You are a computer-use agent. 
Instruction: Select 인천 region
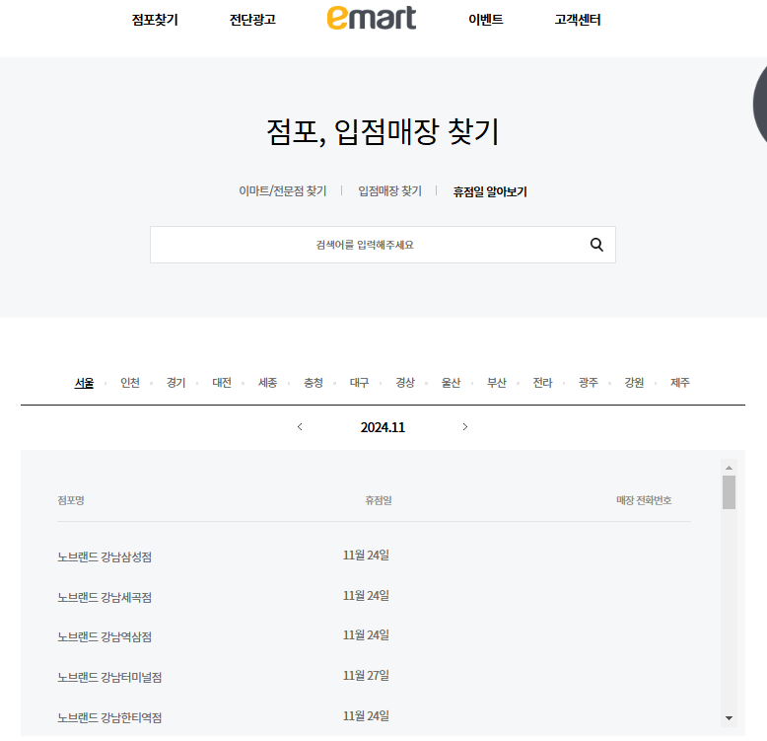130,383
